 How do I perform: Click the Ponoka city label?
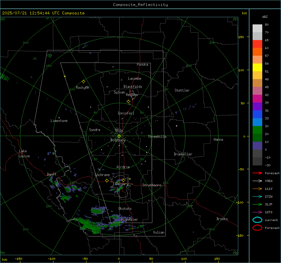[142, 64]
